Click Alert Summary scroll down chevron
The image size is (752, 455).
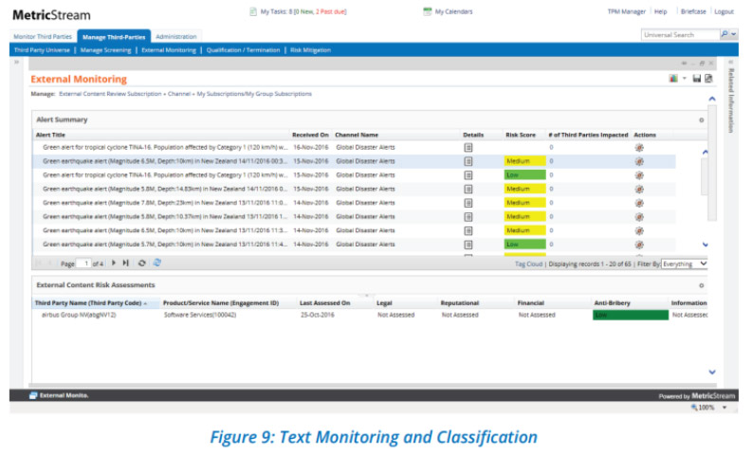point(705,245)
